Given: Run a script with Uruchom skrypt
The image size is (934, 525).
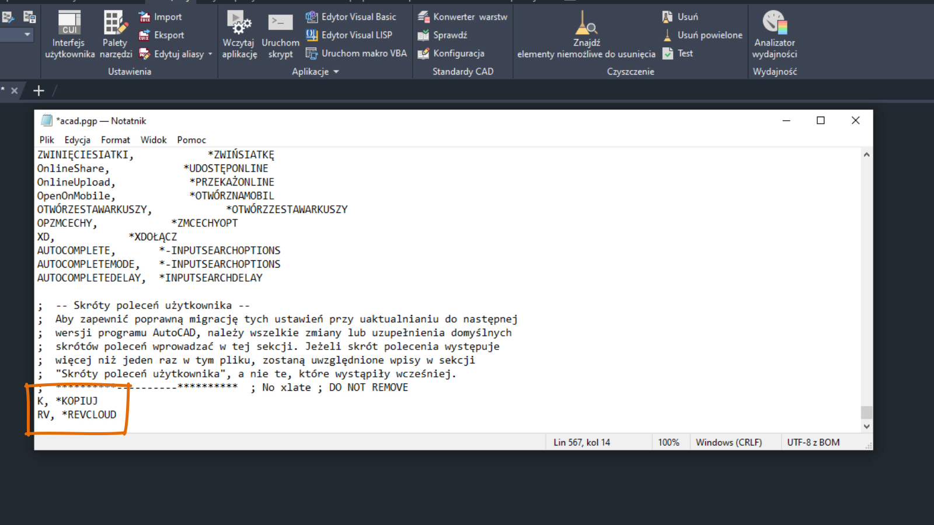Looking at the screenshot, I should tap(280, 34).
